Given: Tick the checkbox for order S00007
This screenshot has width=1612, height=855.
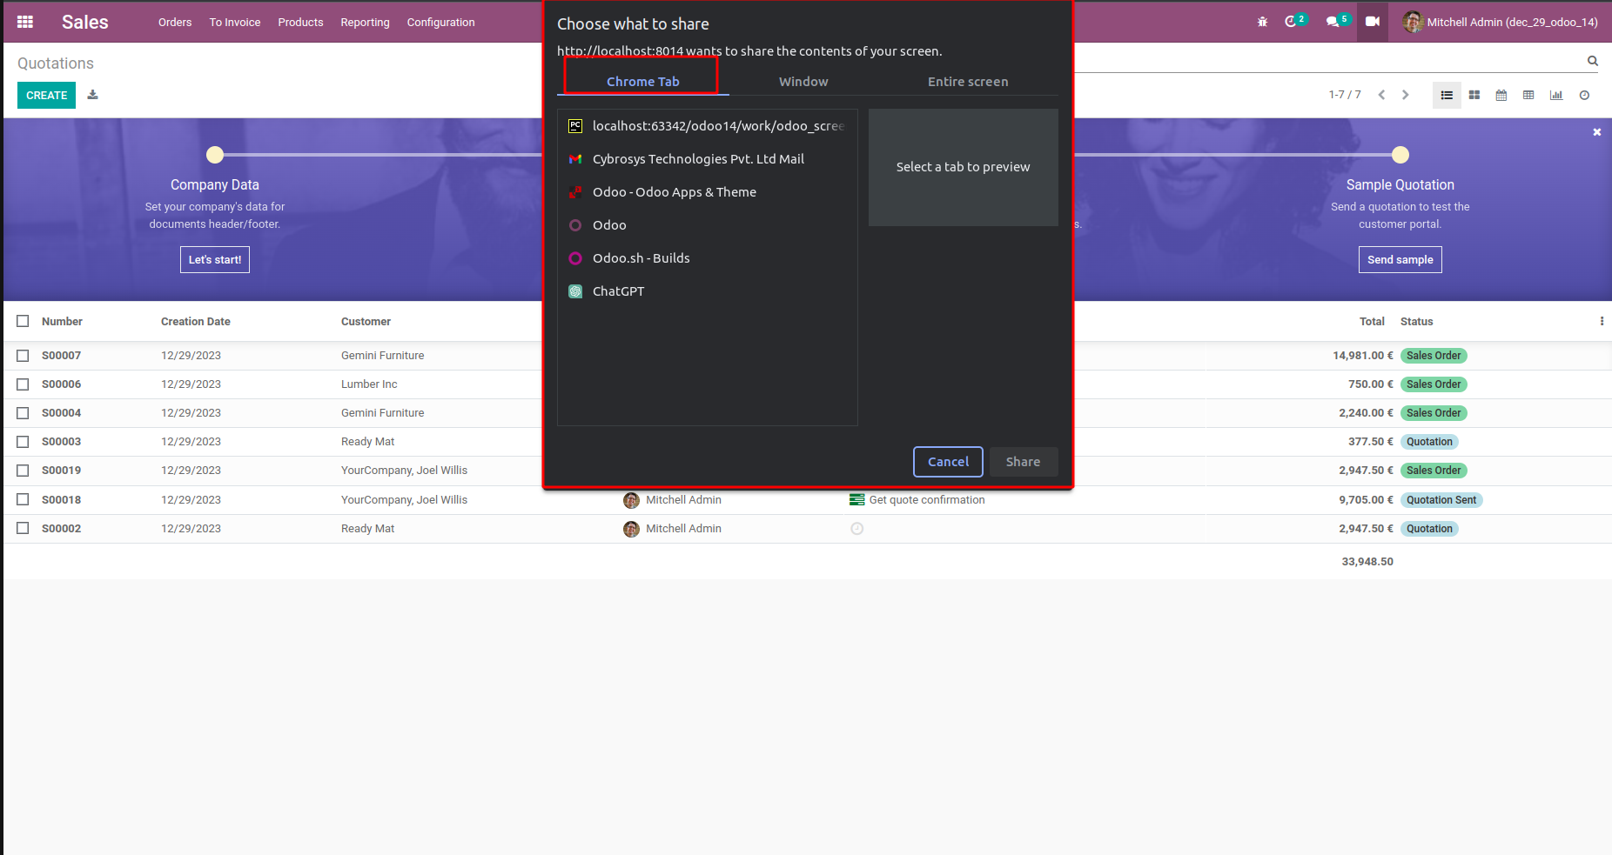Looking at the screenshot, I should (x=23, y=356).
